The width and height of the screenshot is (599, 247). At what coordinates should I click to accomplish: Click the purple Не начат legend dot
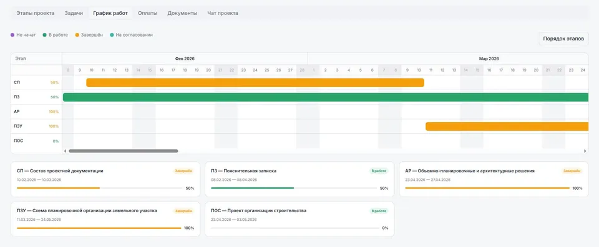point(12,35)
